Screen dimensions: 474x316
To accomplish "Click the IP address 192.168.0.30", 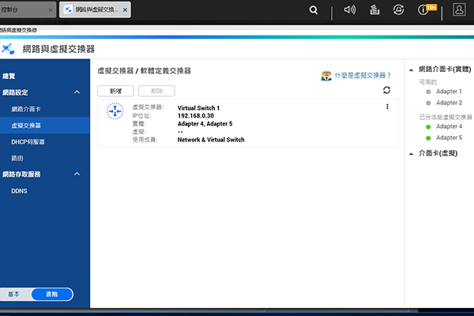I will tap(196, 116).
